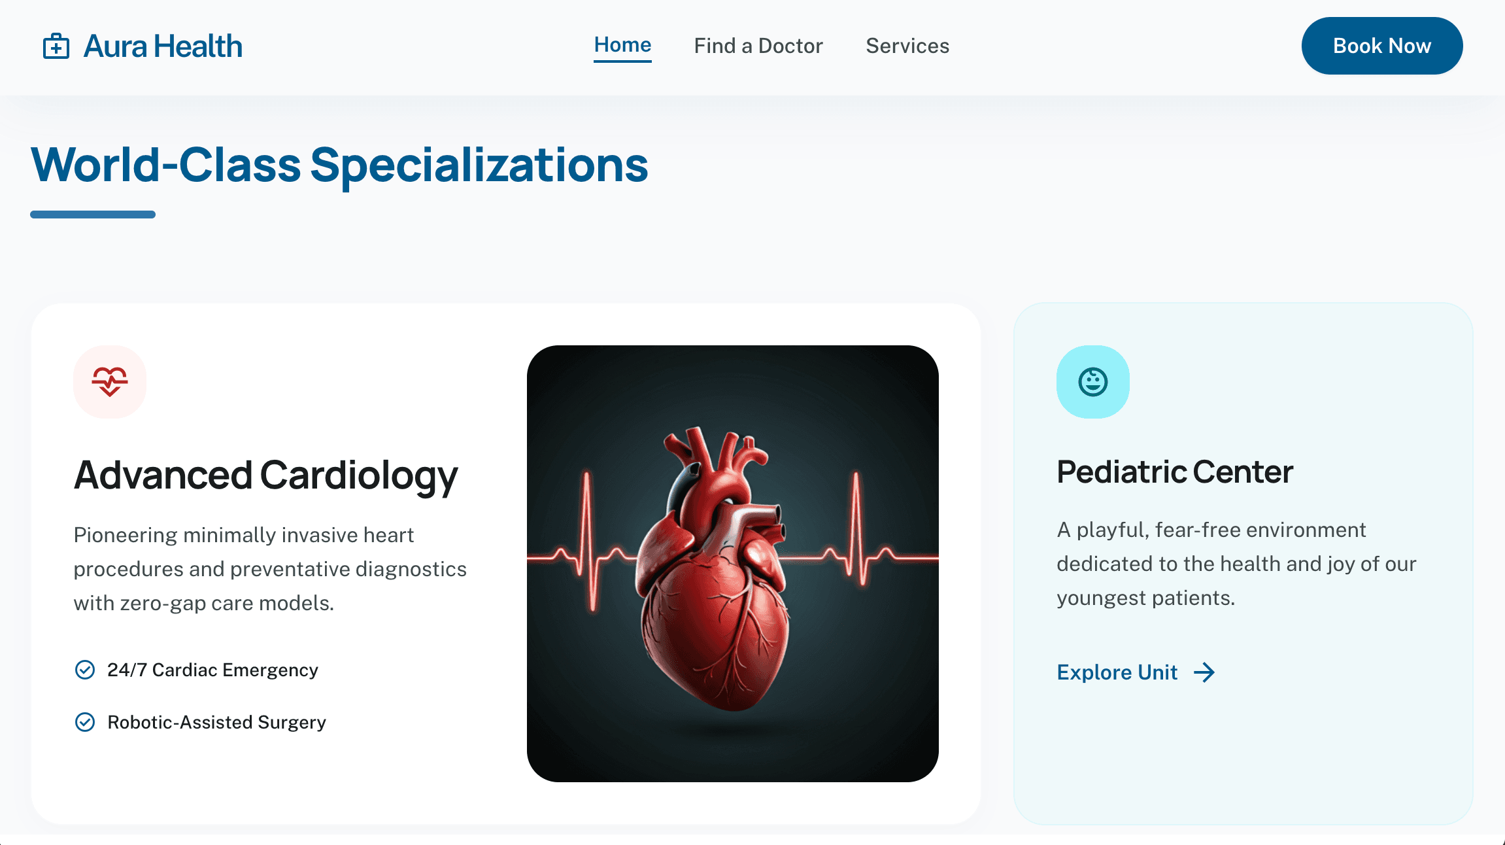1505x845 pixels.
Task: Click the blue underline bar below the heading
Action: click(x=93, y=211)
